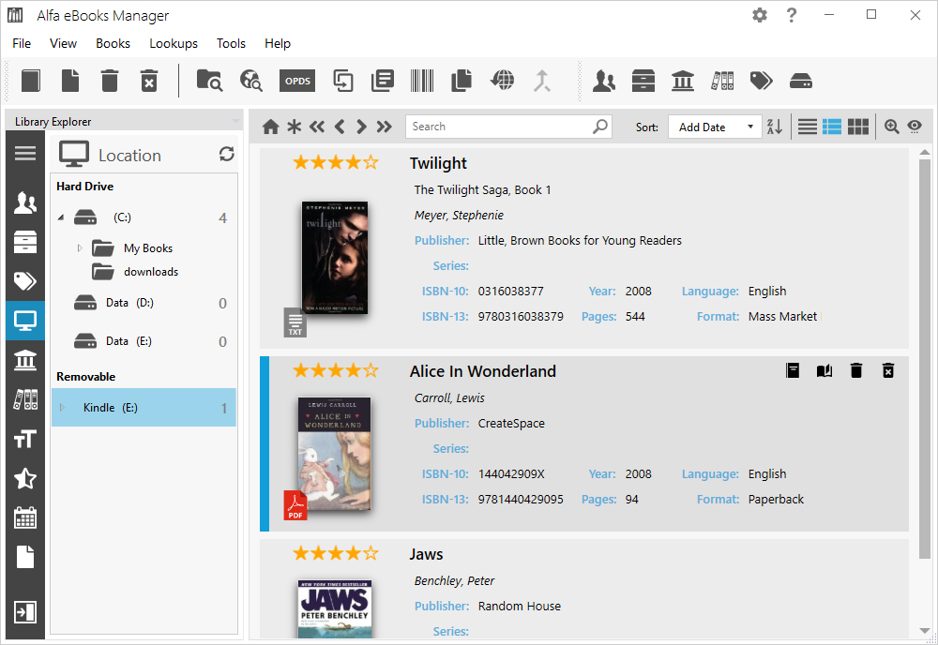
Task: Click the new blank file toolbar icon
Action: (x=70, y=81)
